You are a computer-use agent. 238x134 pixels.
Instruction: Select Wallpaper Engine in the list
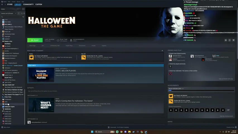click(9, 107)
